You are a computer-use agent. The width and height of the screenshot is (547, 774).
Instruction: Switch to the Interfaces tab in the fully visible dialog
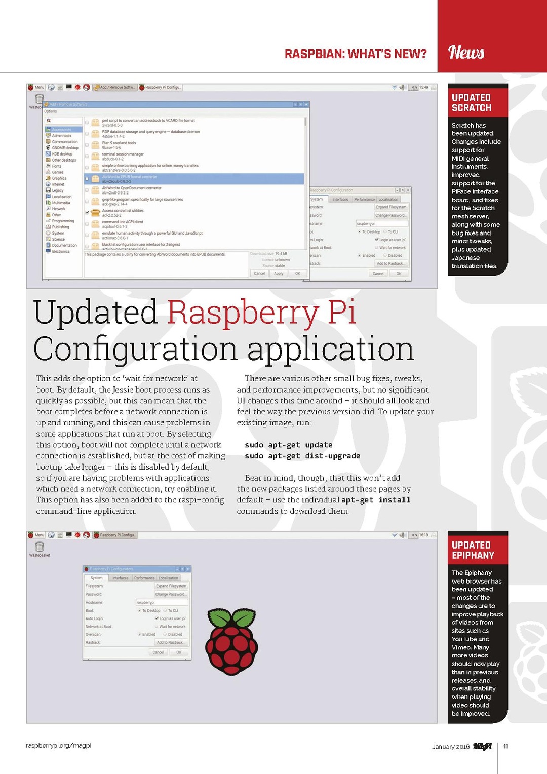pyautogui.click(x=120, y=578)
